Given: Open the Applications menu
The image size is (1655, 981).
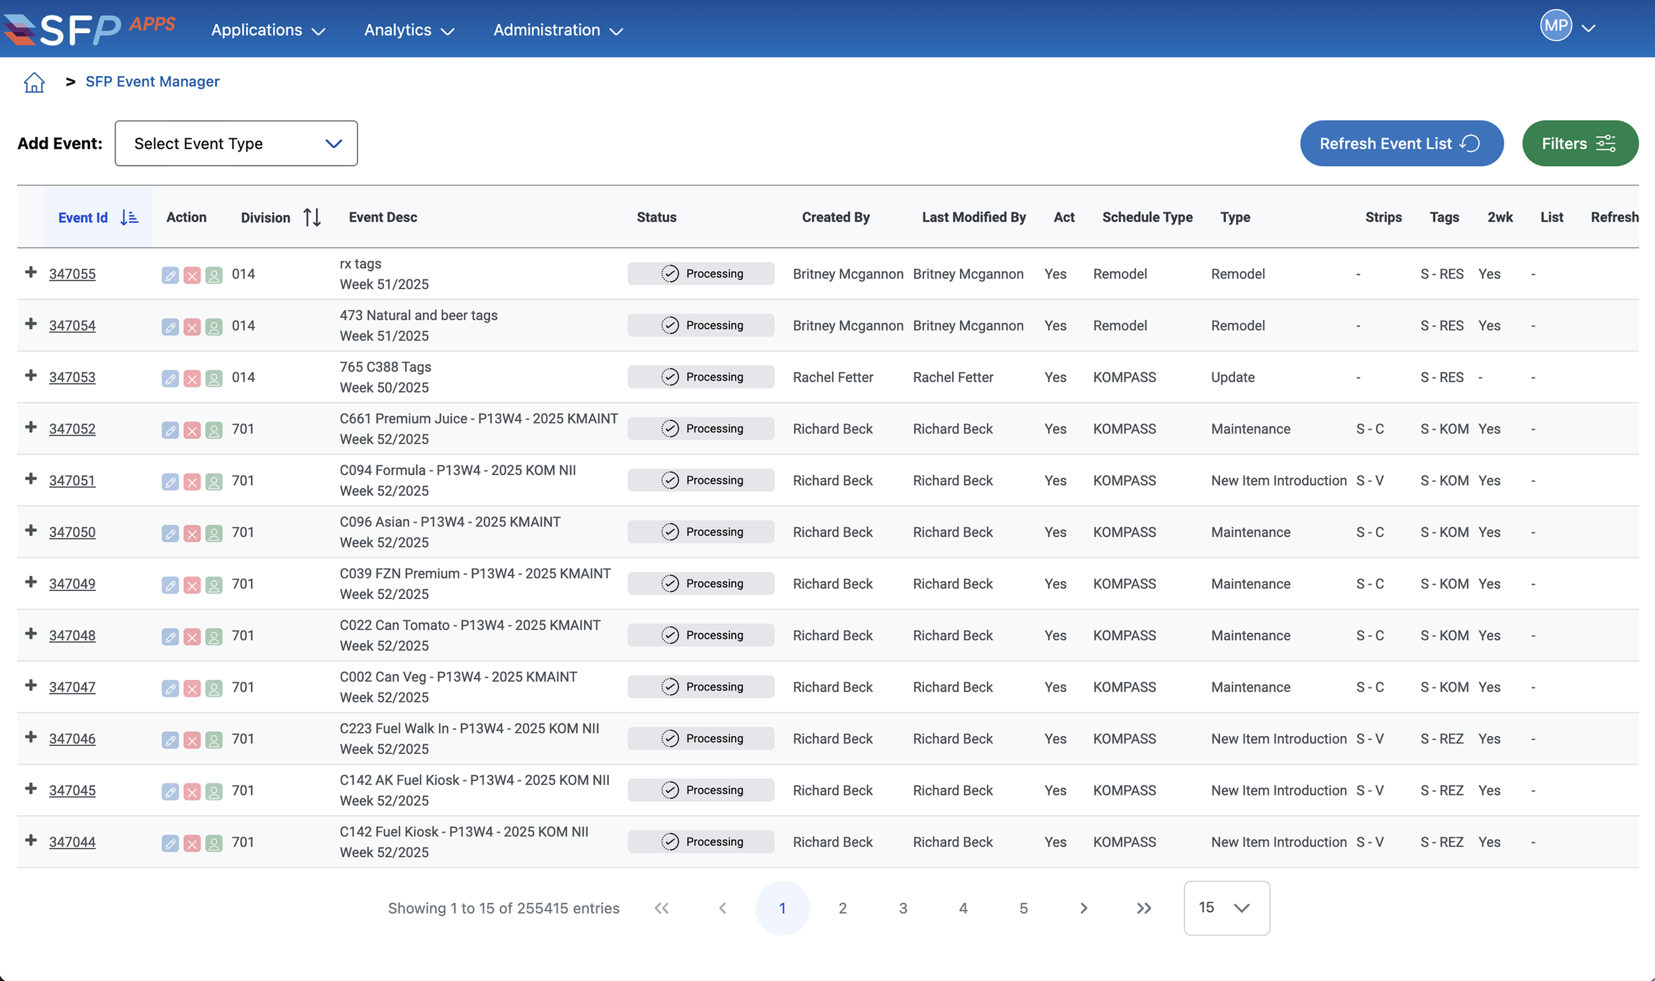Looking at the screenshot, I should (268, 30).
